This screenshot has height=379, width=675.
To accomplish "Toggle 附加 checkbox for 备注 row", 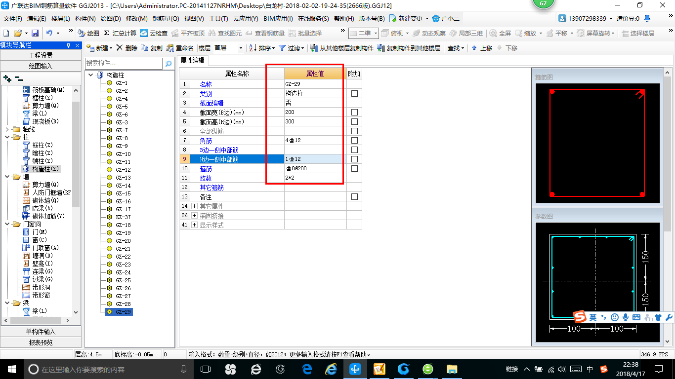I will coord(354,197).
